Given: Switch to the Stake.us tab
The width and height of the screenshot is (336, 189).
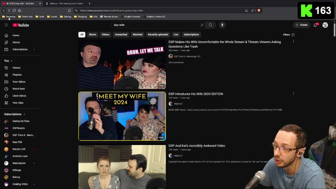Looking at the screenshot, I should (65, 3).
